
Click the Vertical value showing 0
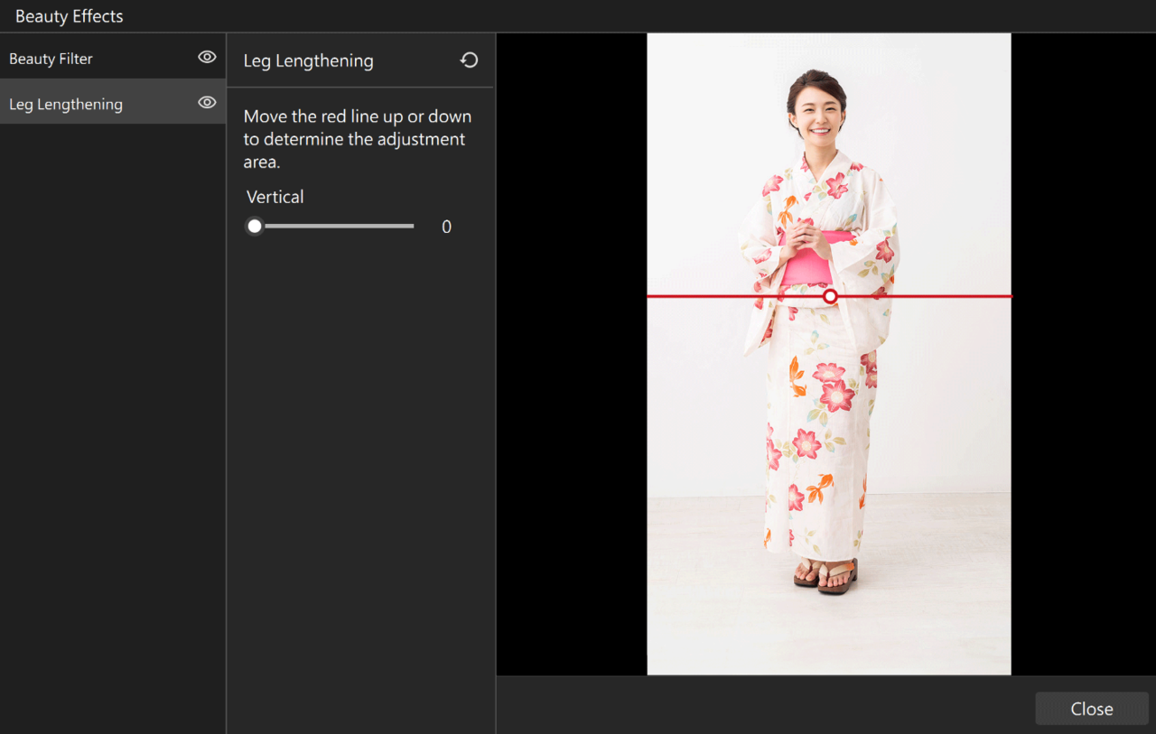pyautogui.click(x=446, y=226)
